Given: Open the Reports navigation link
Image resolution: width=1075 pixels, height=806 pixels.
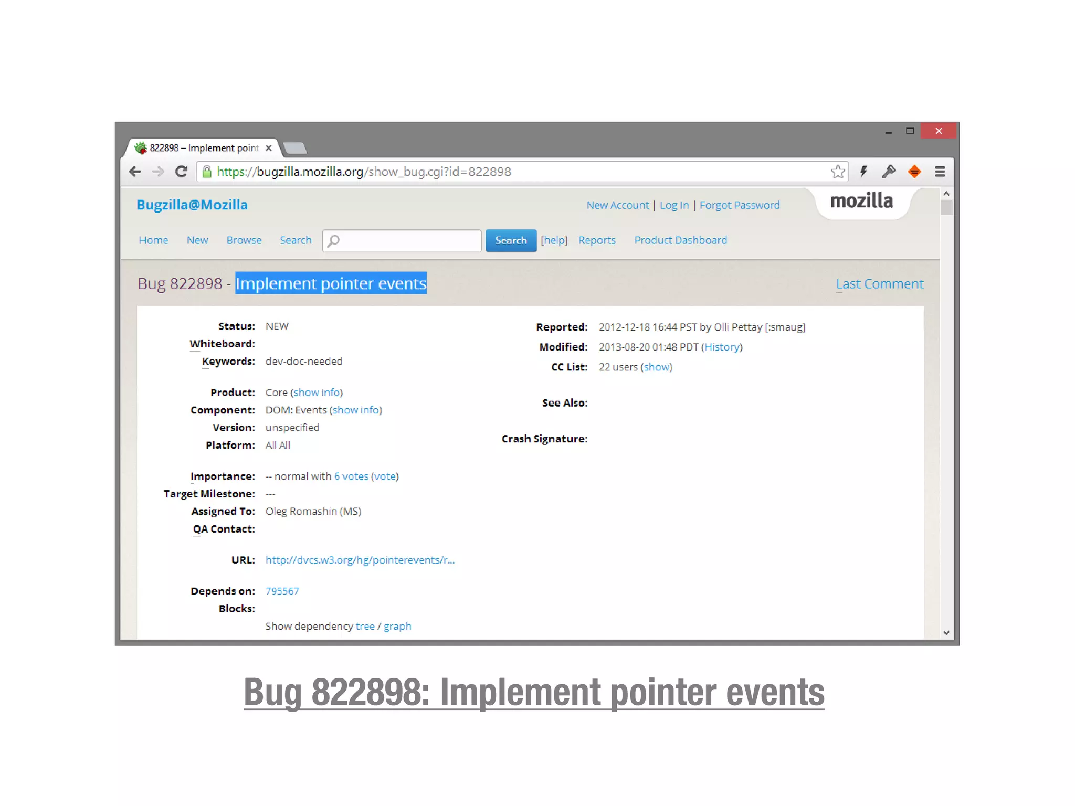Looking at the screenshot, I should (x=597, y=240).
